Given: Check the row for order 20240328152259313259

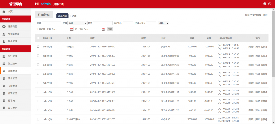Looking at the screenshot, I should click(38, 119).
